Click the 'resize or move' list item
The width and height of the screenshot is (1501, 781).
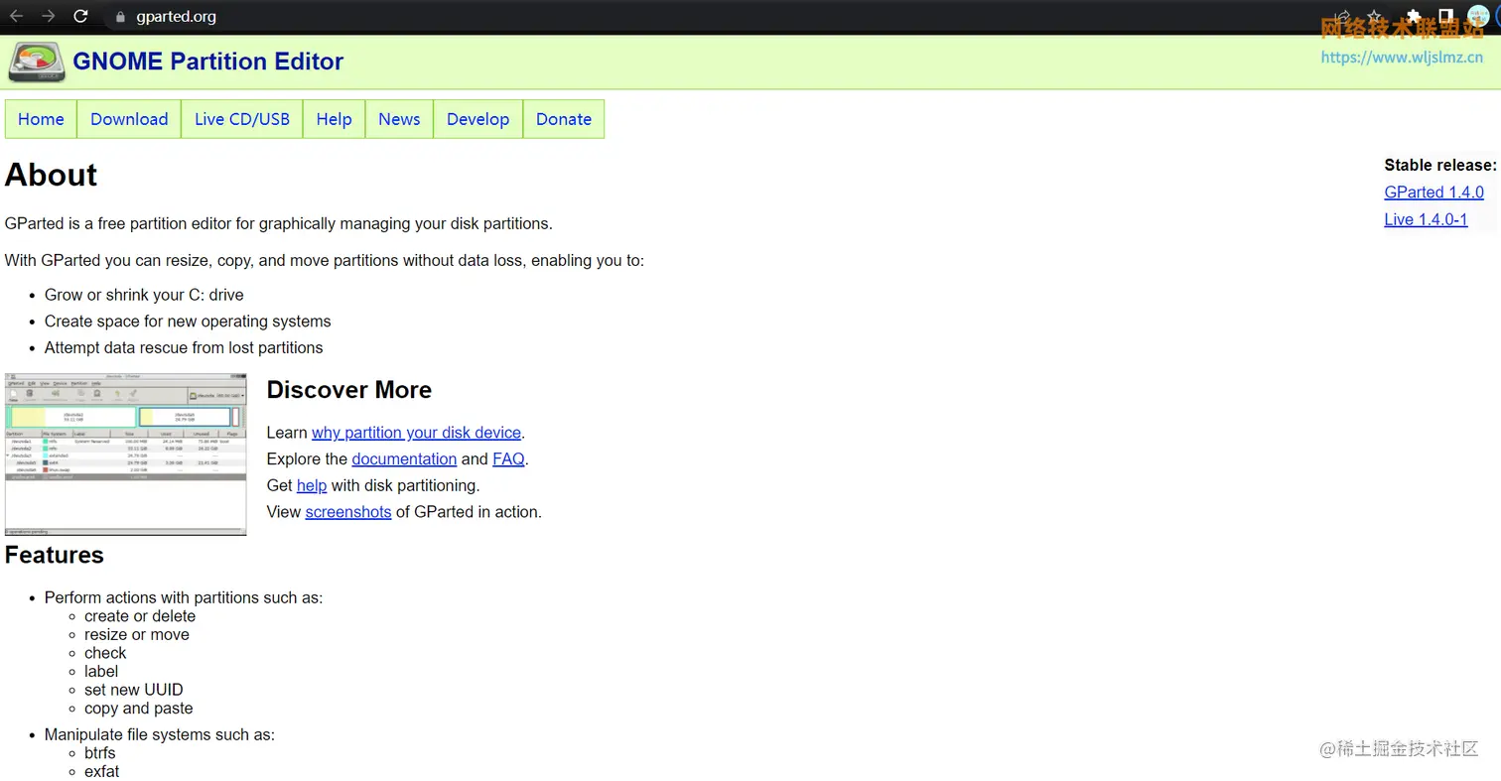137,635
